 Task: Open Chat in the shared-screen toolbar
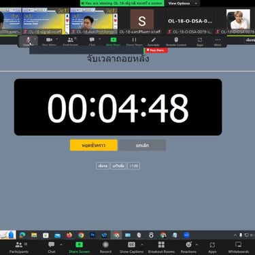tap(92, 41)
